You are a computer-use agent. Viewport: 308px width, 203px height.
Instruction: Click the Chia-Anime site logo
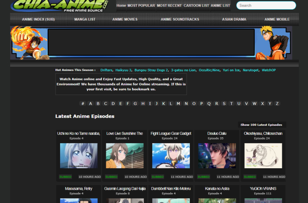60,6
